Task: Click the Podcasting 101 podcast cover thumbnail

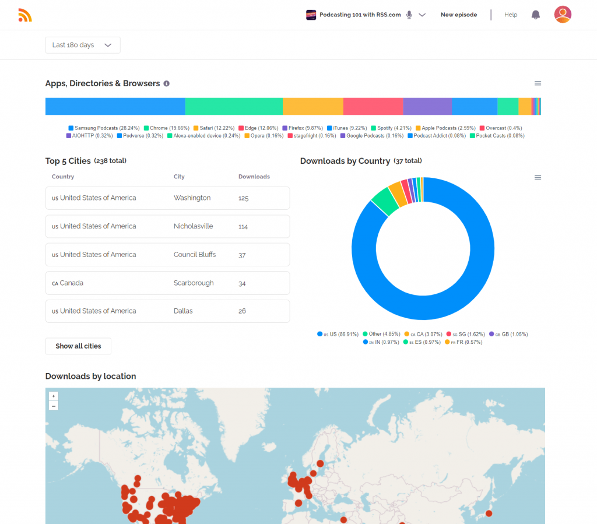Action: (311, 15)
